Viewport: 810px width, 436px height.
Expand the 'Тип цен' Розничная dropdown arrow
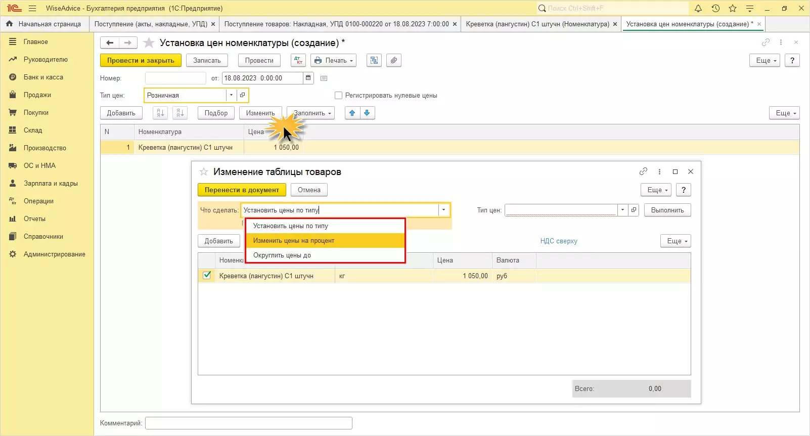point(231,95)
